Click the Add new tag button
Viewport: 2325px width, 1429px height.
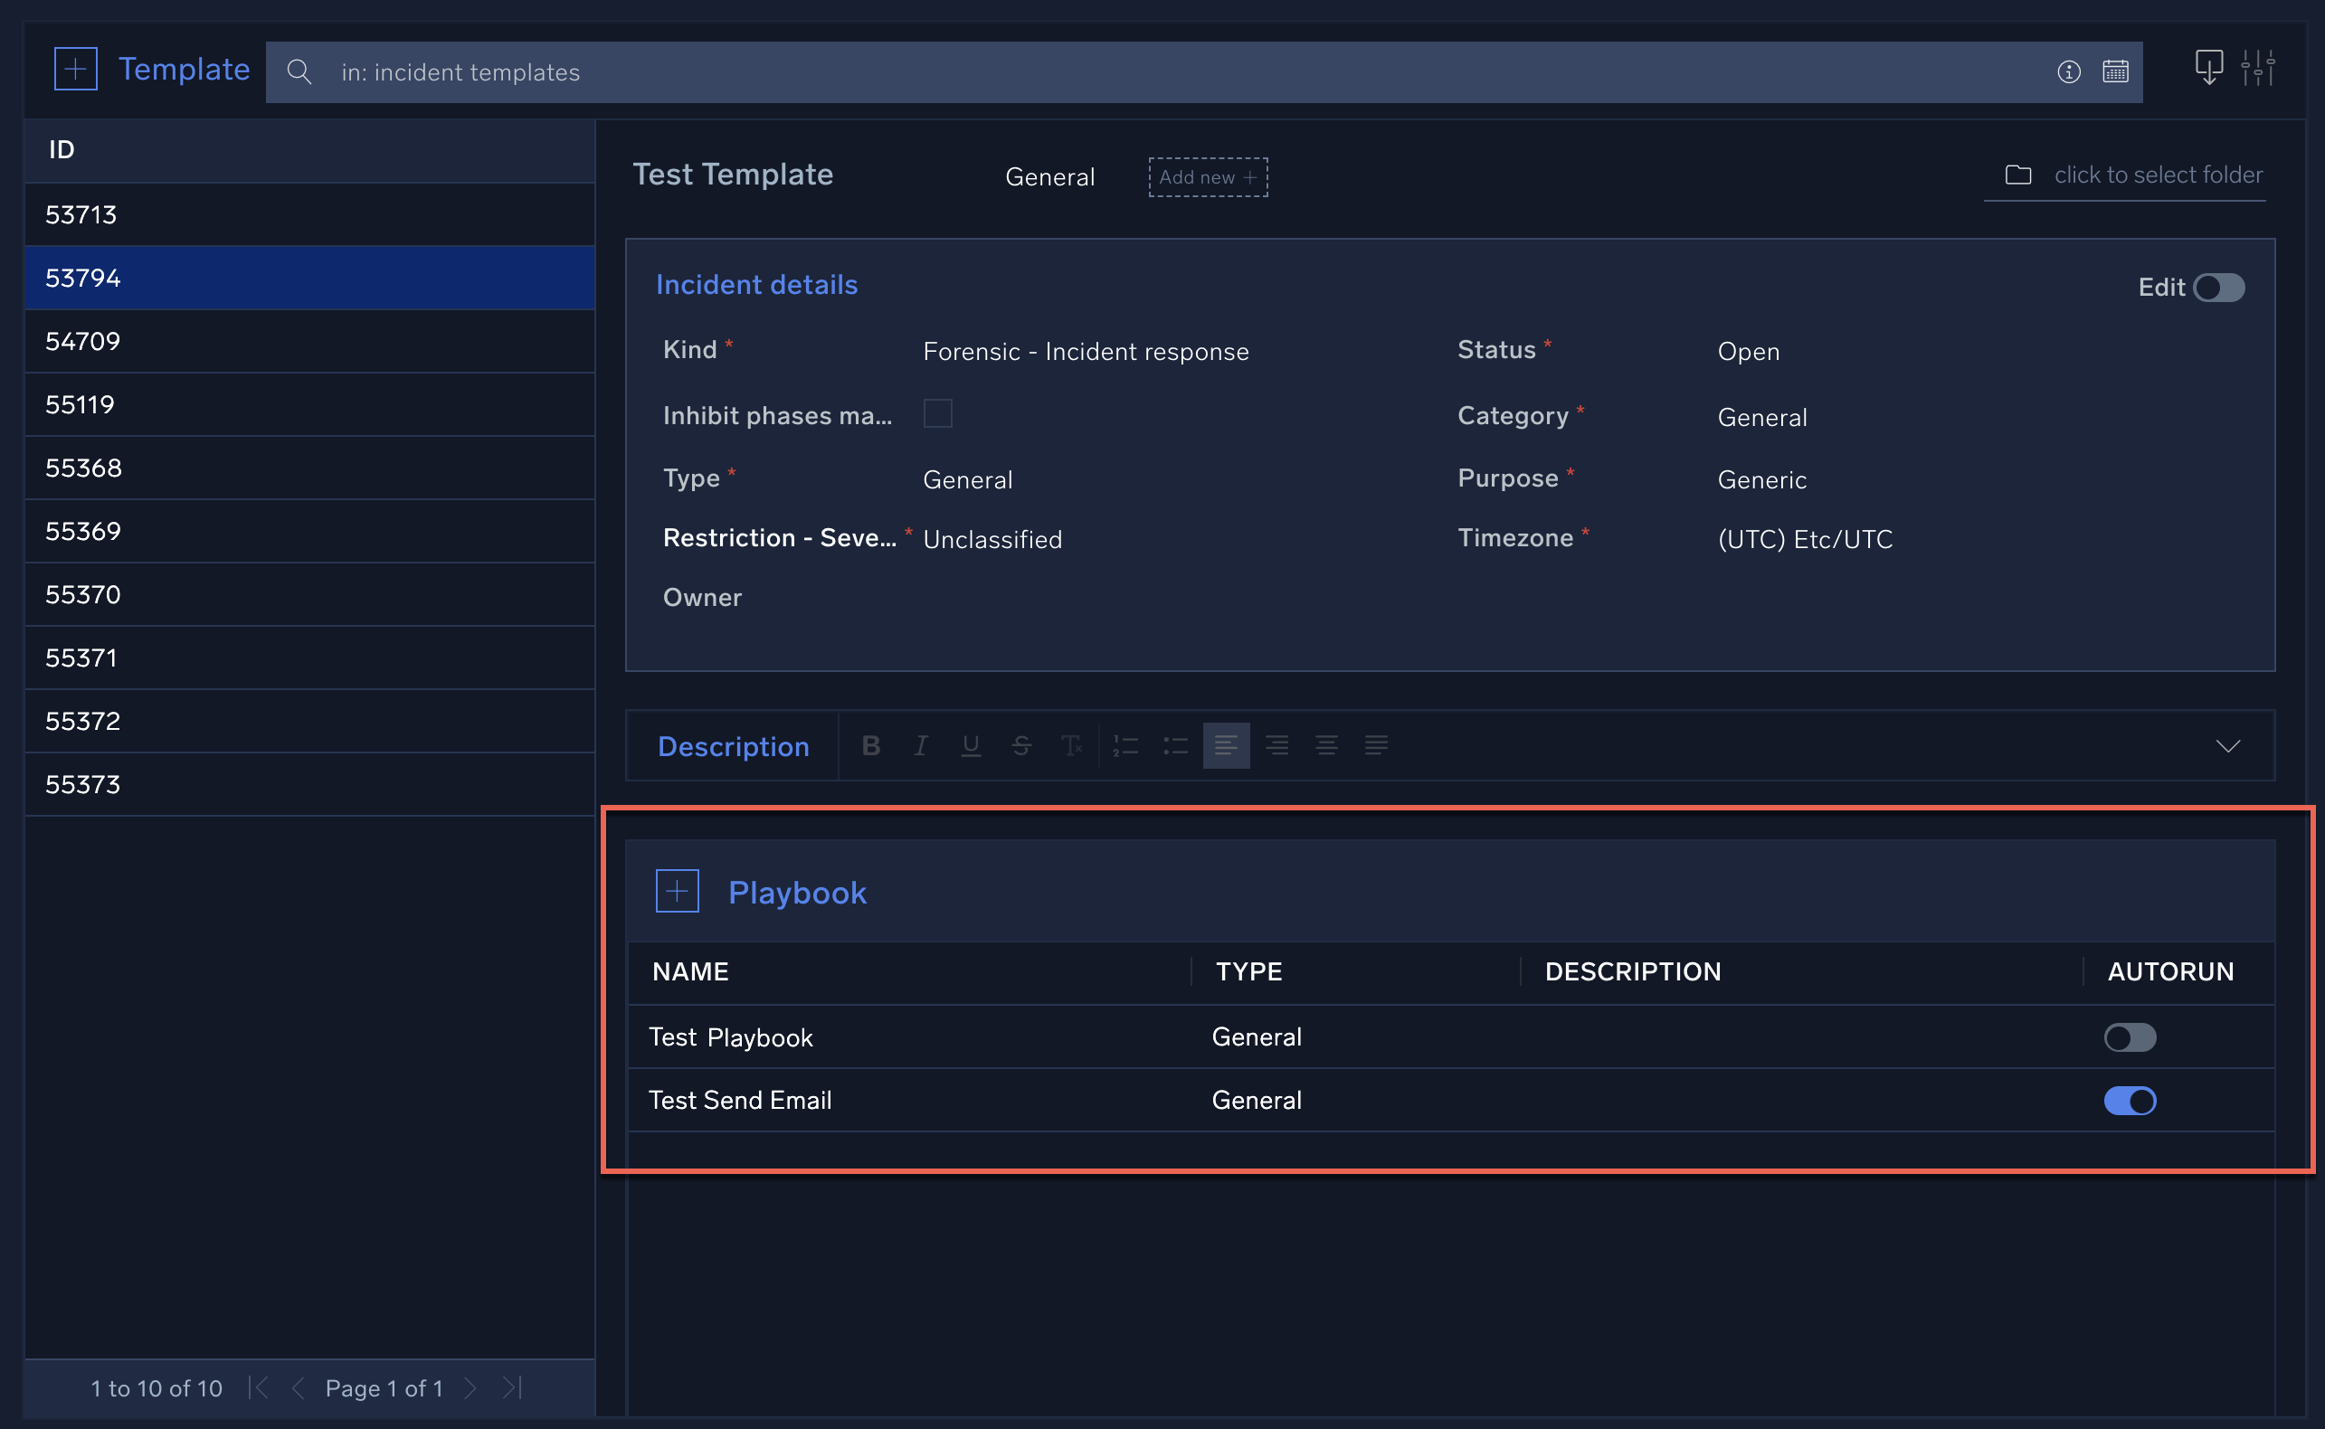[1207, 176]
